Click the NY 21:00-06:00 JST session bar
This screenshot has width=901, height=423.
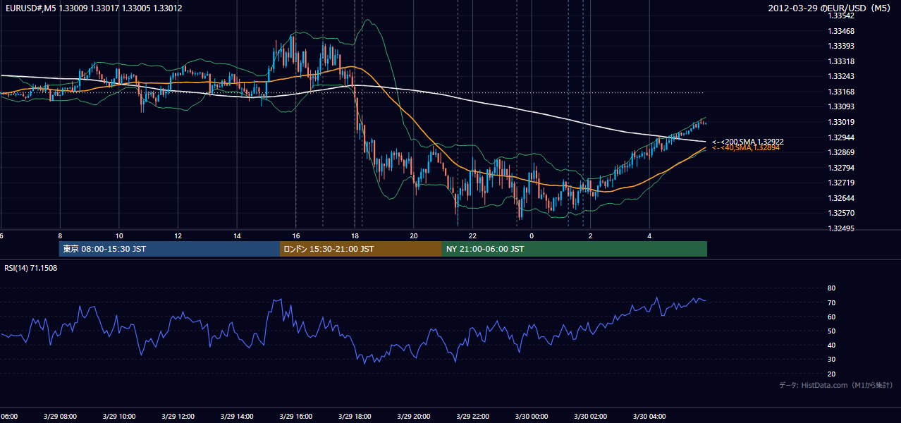tap(575, 249)
